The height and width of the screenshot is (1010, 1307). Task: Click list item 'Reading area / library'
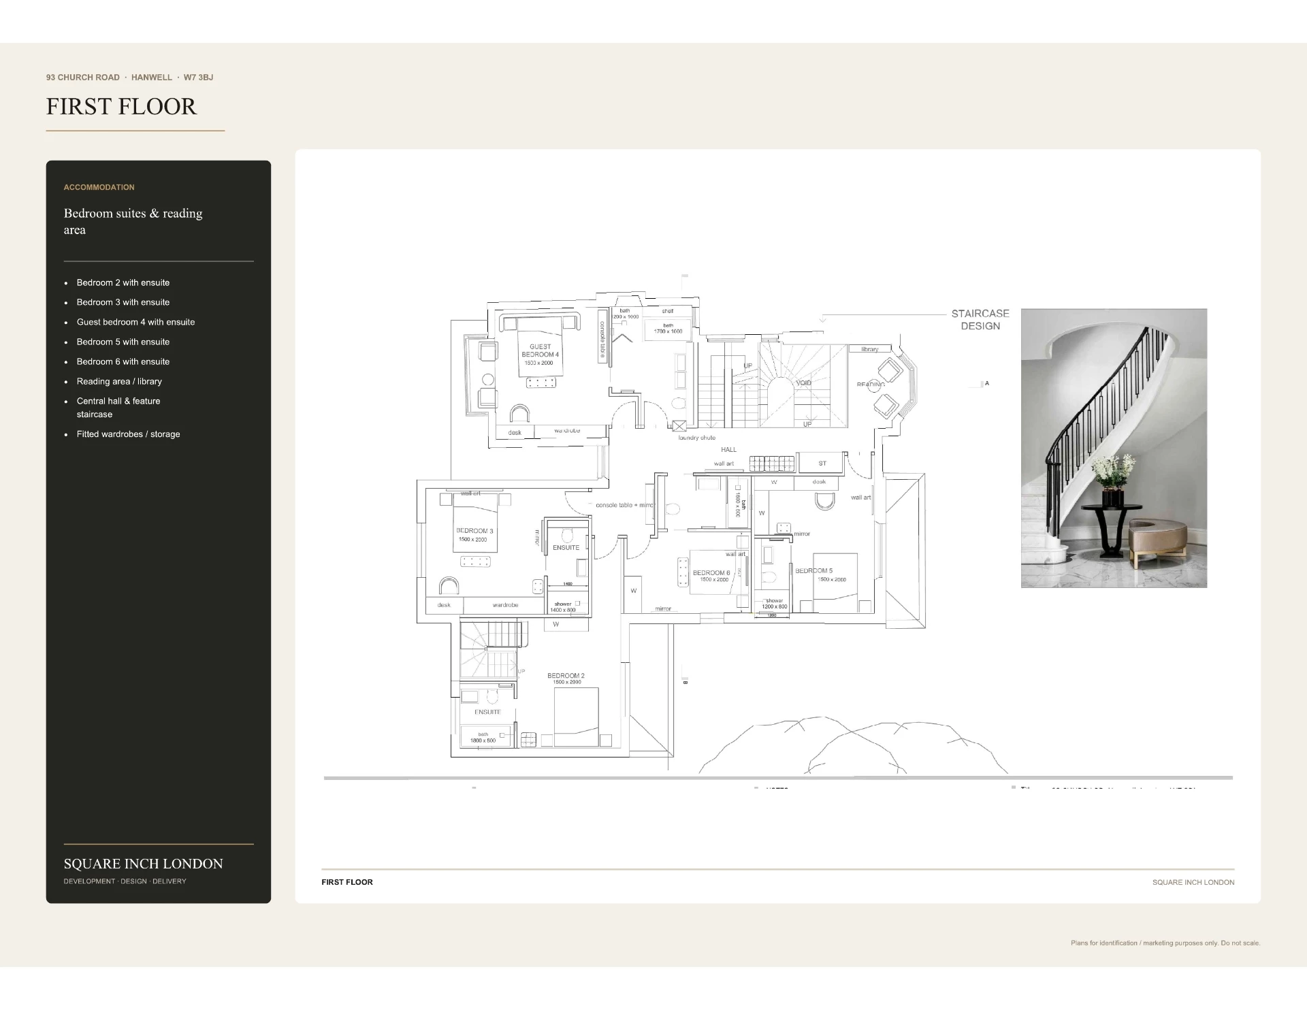click(119, 381)
